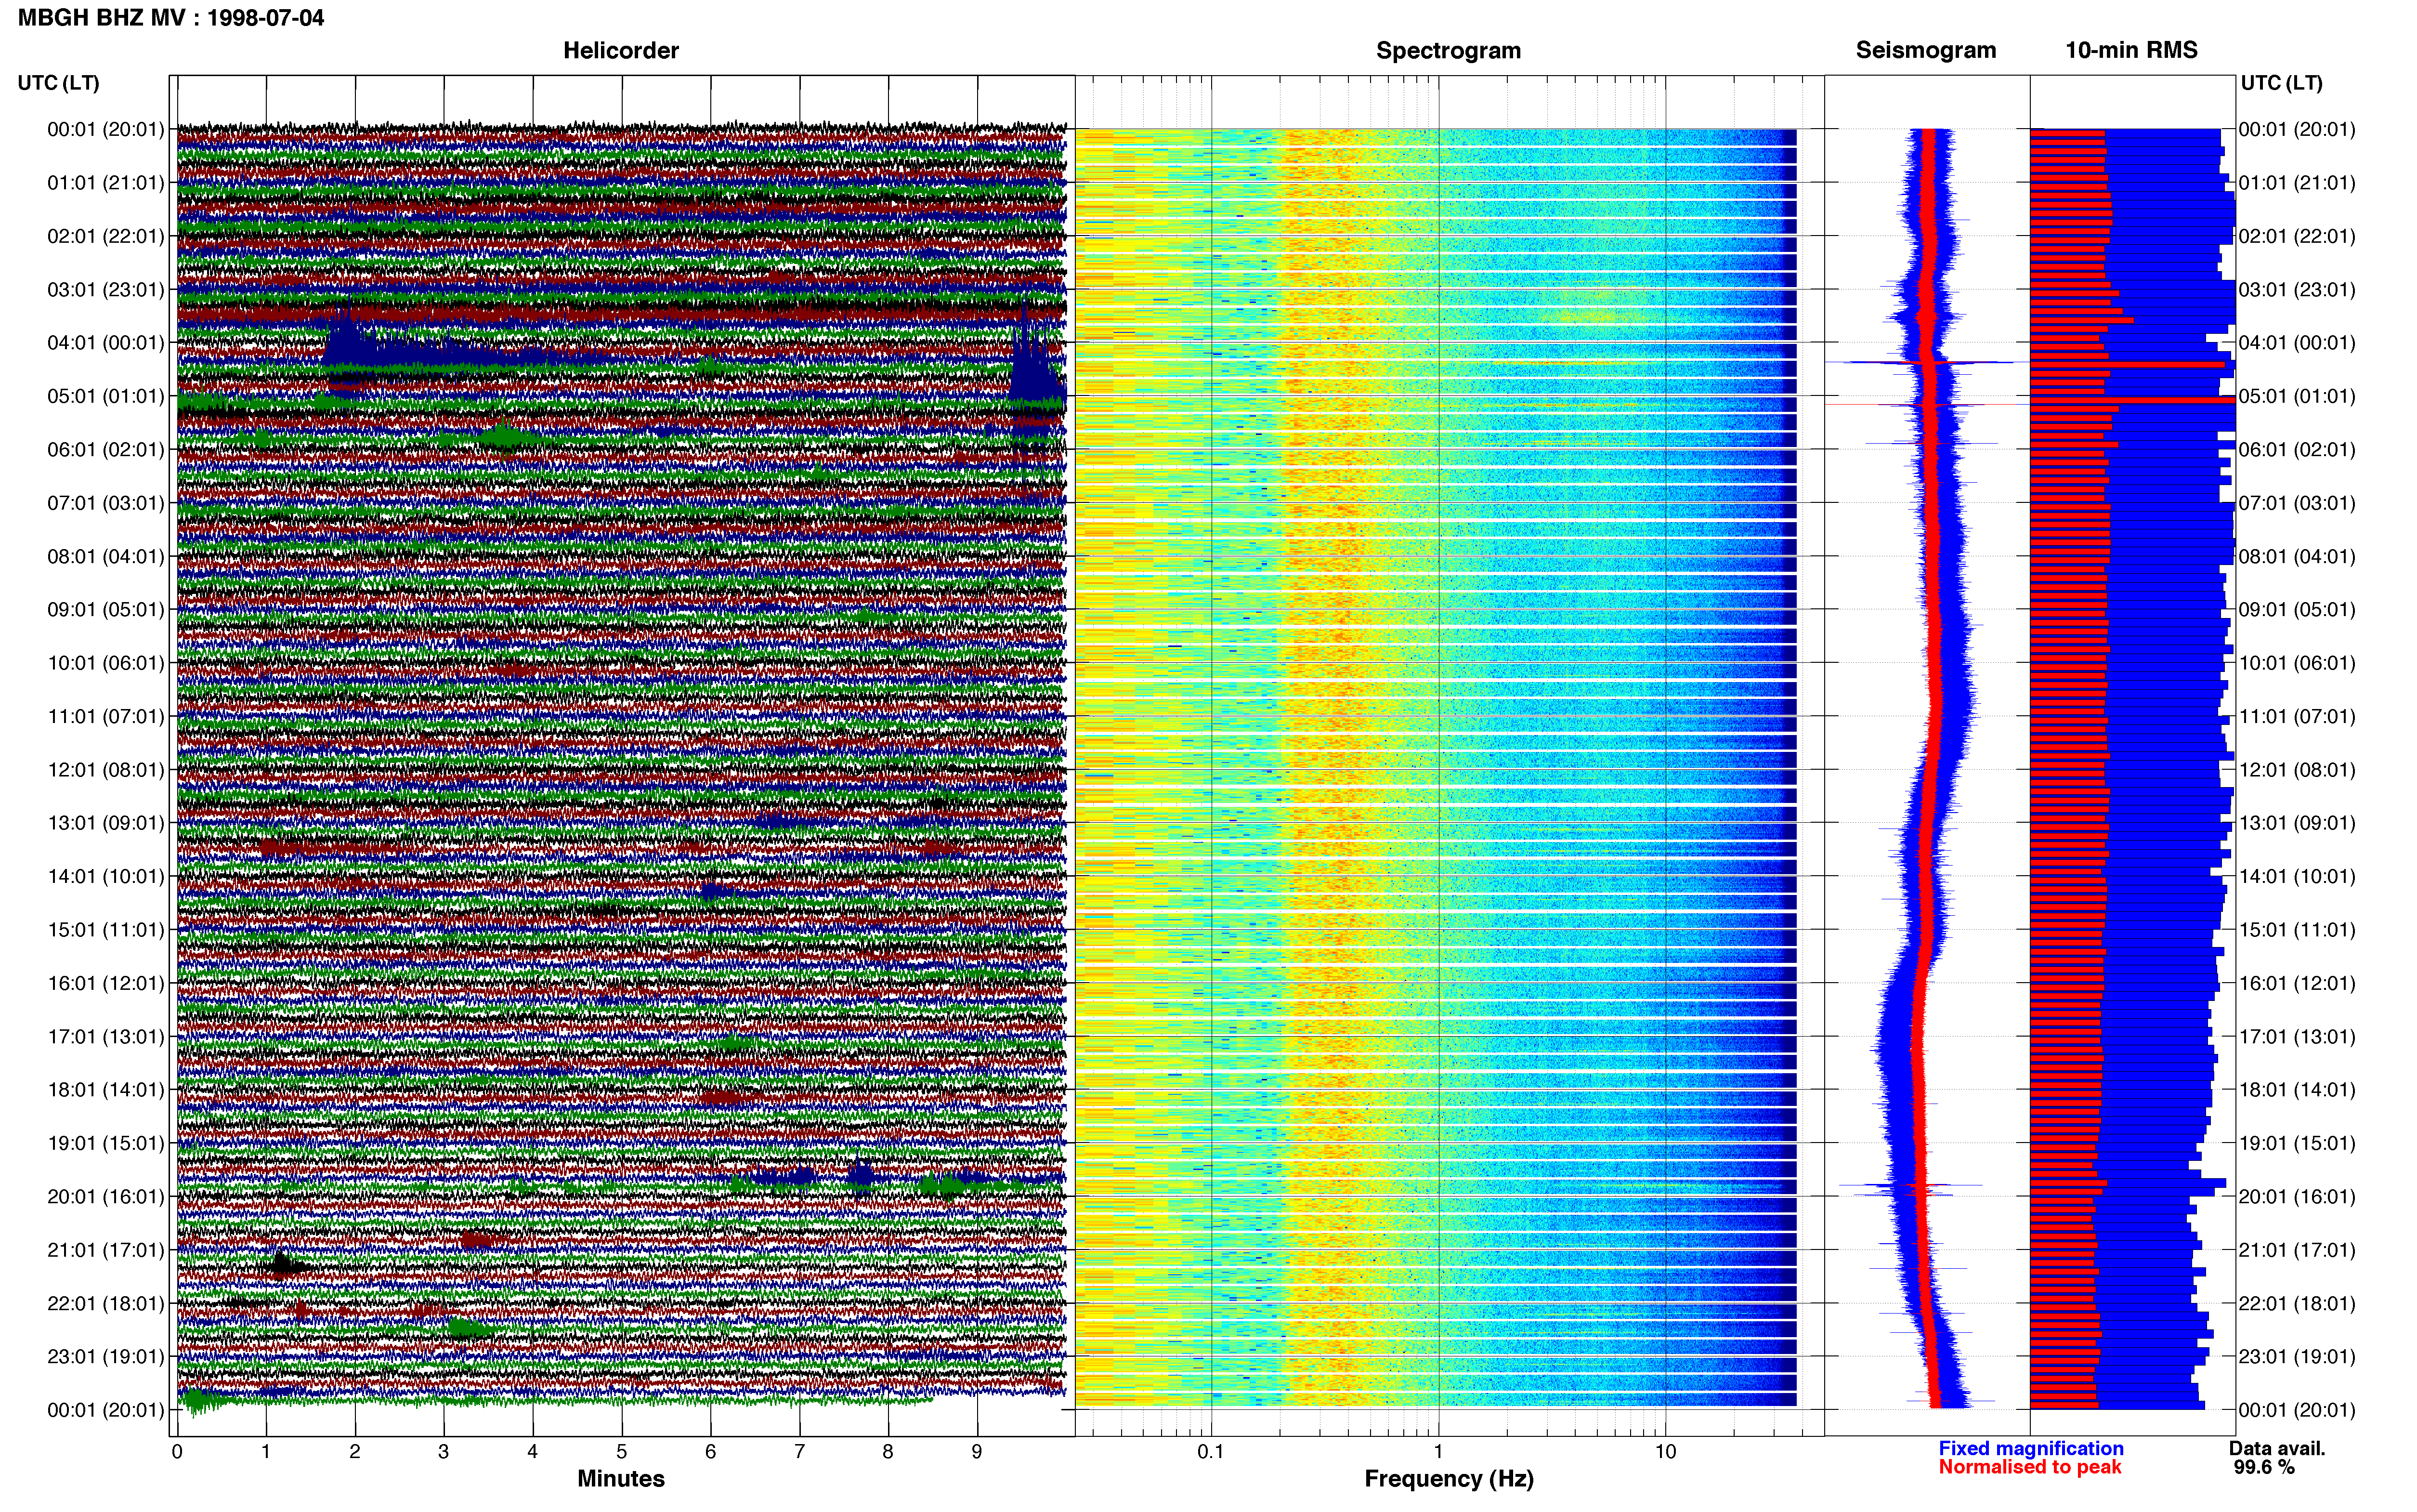Click left time label '11:01 (07:01)'
Image resolution: width=2417 pixels, height=1512 pixels.
point(105,716)
